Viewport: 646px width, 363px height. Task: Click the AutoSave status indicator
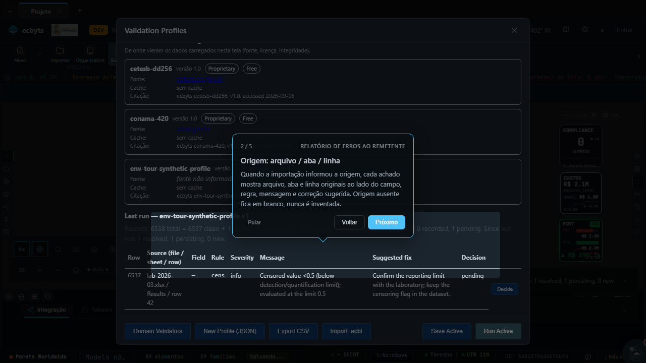391,355
